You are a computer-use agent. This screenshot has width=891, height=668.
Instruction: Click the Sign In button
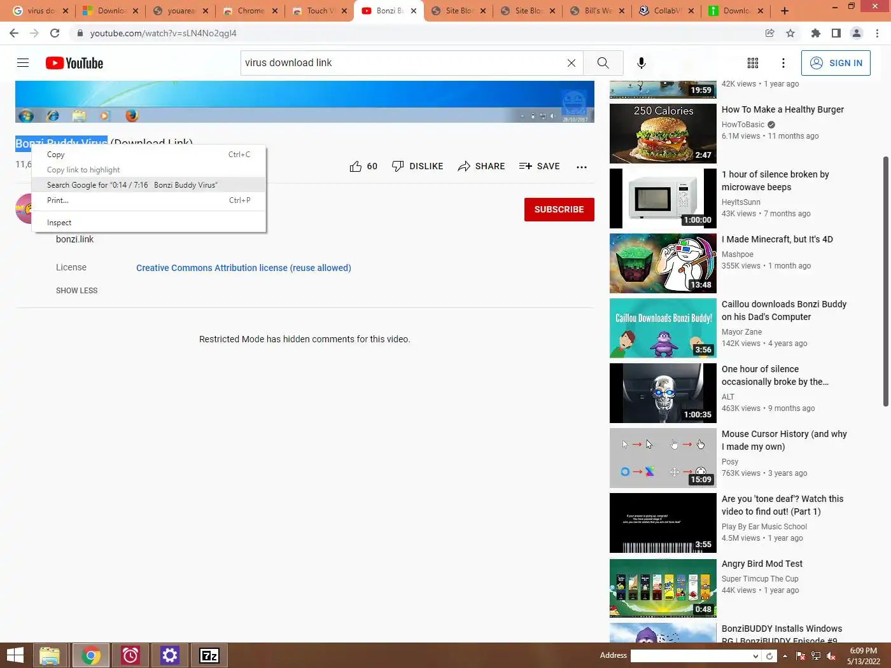pos(836,63)
